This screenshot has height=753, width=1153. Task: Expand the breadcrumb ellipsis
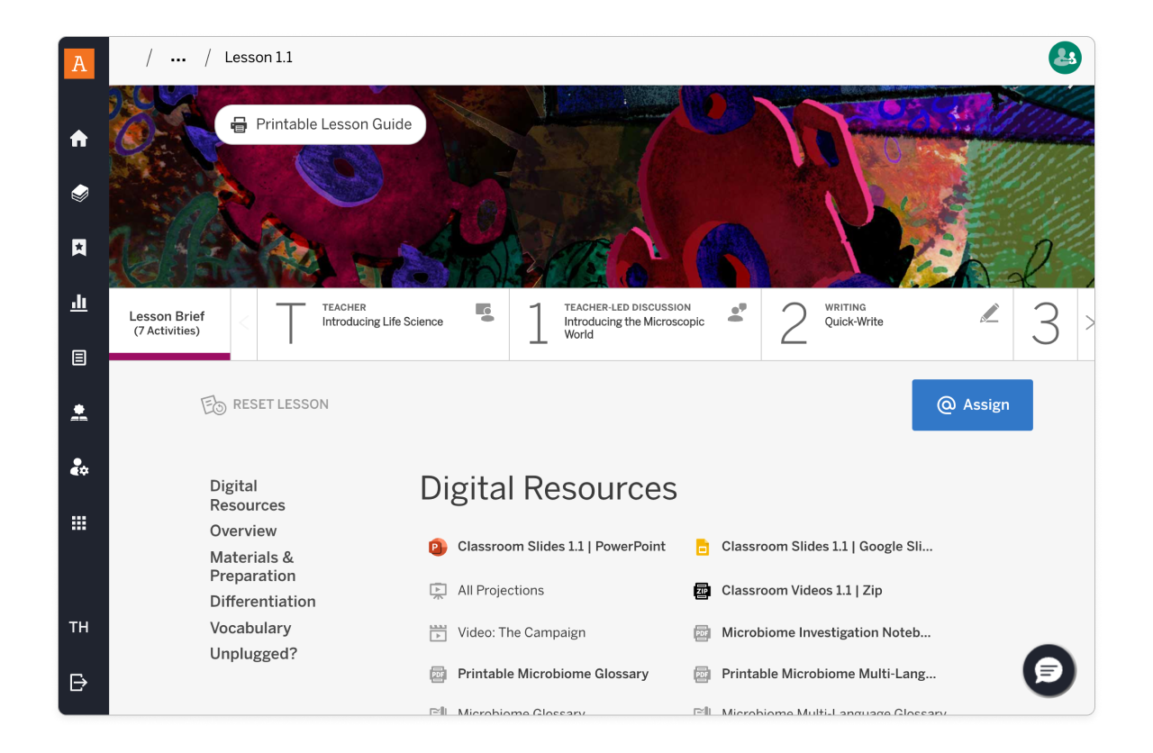pos(178,59)
